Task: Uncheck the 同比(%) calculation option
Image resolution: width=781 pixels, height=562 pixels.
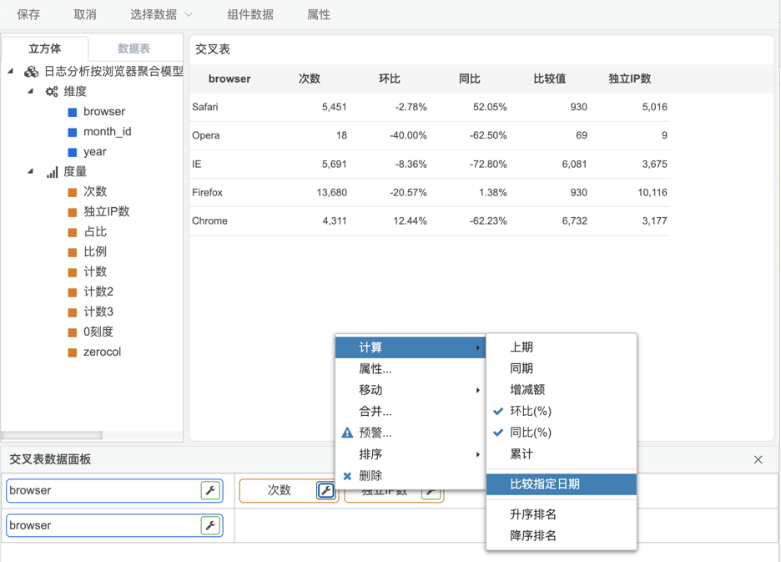Action: [x=531, y=433]
